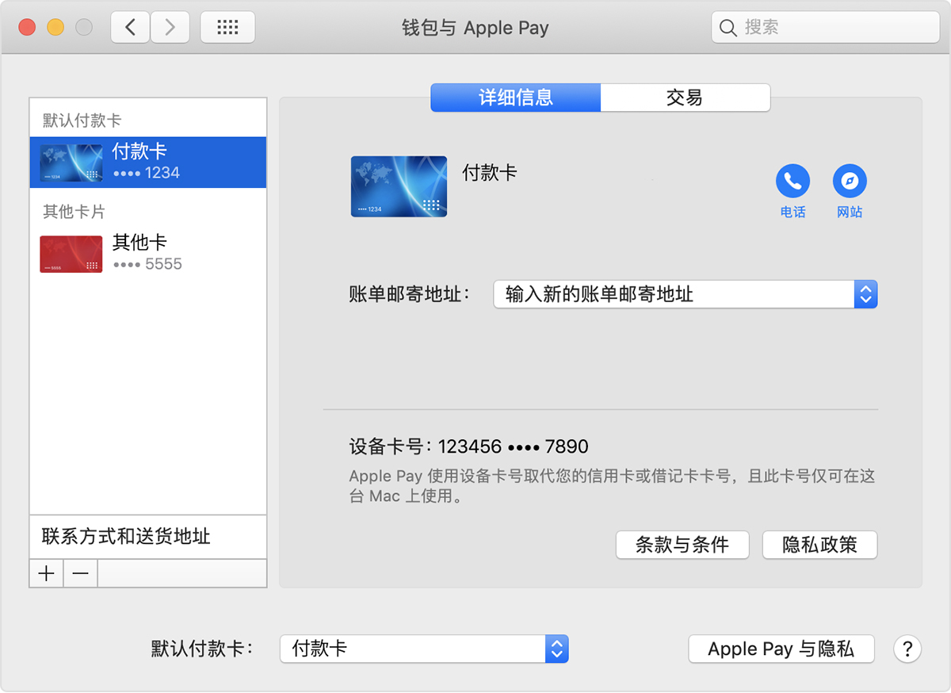Click the 条款与条件 button

[682, 545]
